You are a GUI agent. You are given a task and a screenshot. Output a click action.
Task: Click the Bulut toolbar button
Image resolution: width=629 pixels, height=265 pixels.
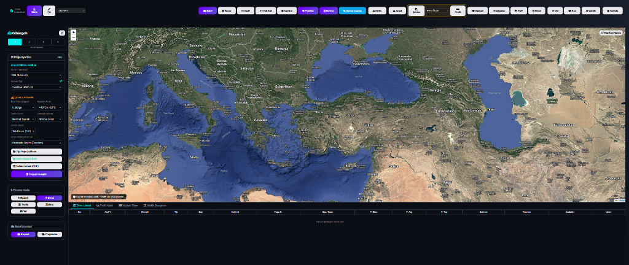(x=208, y=10)
